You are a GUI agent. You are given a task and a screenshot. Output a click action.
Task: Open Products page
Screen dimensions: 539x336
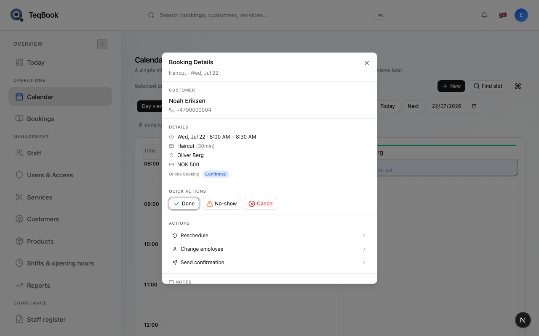[60, 241]
